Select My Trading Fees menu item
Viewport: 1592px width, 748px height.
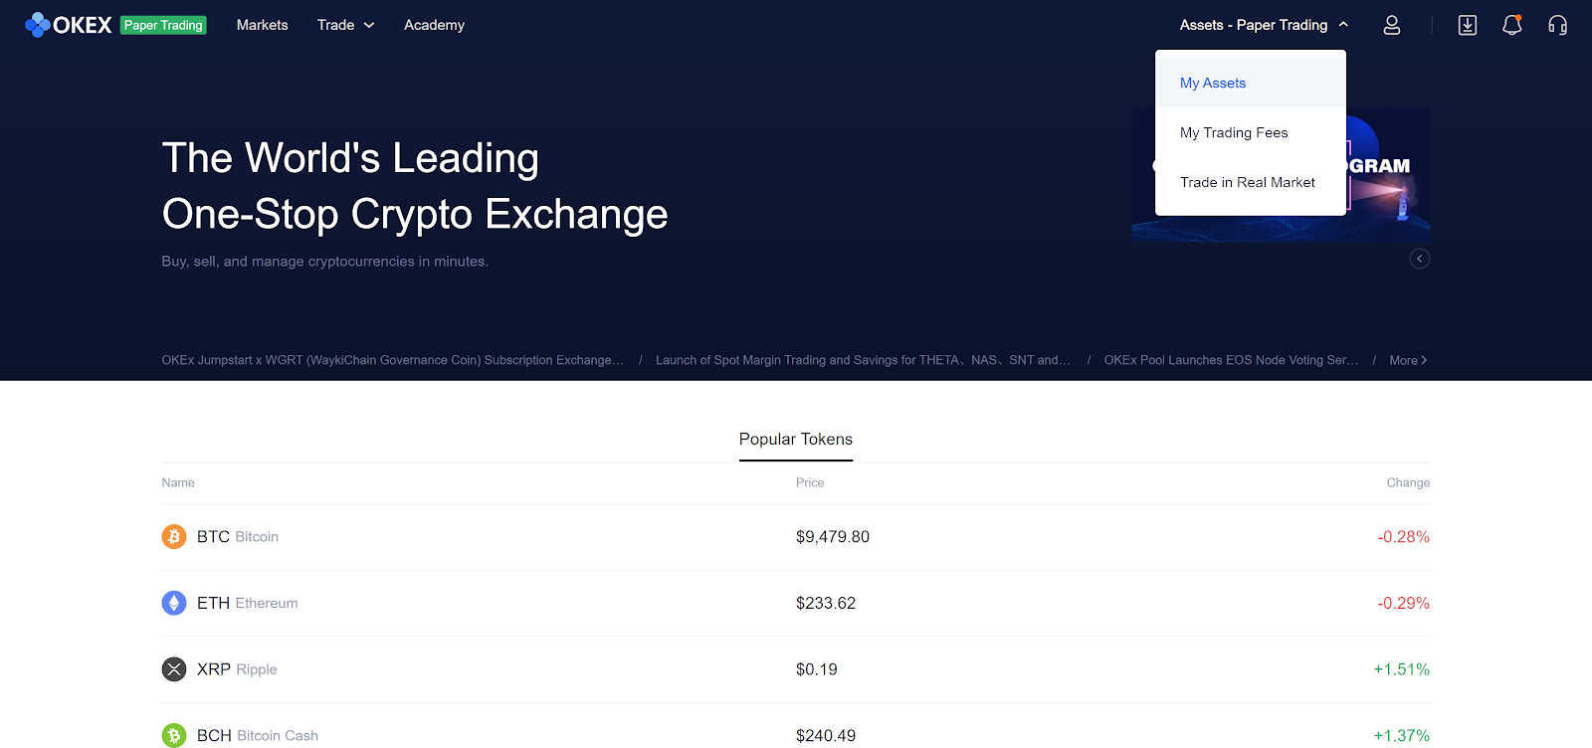(x=1234, y=132)
